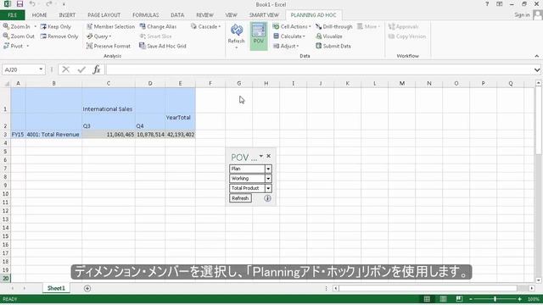This screenshot has height=305, width=543.
Task: Switch to the SMART VIEW tab
Action: click(x=264, y=15)
